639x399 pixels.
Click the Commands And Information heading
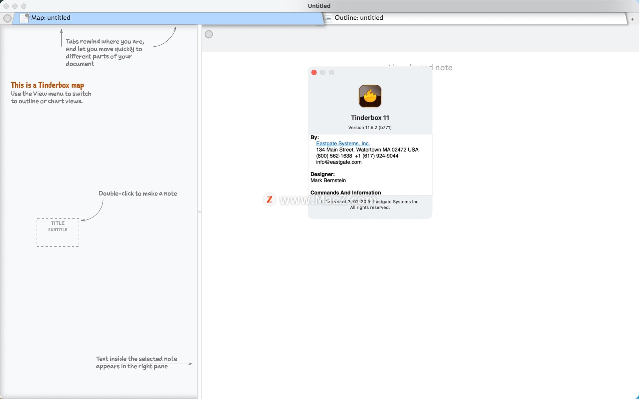(x=345, y=193)
